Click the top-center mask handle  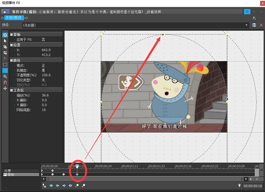(164, 34)
